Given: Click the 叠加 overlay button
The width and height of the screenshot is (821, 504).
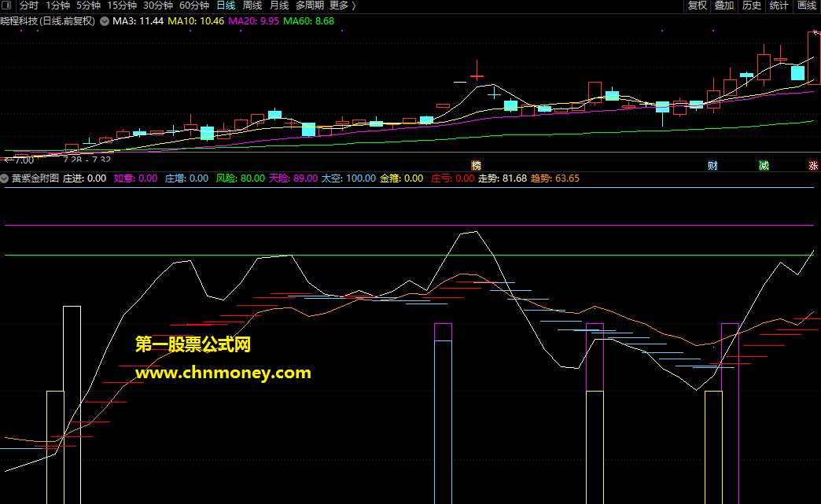Looking at the screenshot, I should tap(724, 6).
